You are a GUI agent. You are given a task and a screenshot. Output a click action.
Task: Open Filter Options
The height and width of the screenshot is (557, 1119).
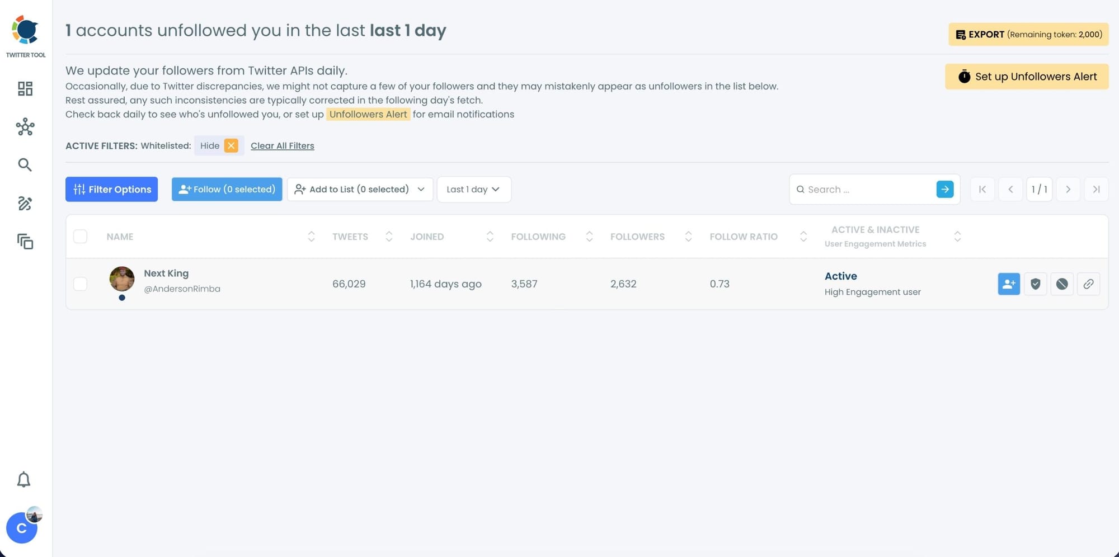coord(111,189)
